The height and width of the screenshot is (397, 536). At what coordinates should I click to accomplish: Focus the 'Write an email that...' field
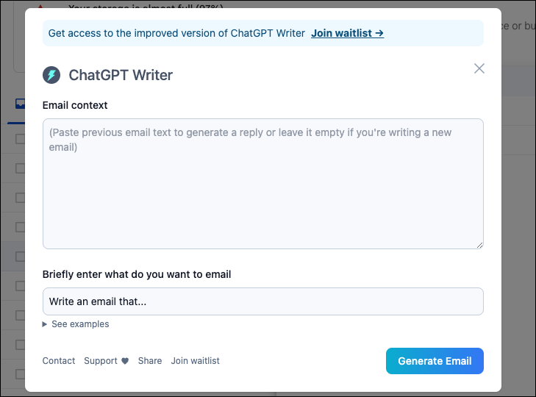tap(263, 301)
